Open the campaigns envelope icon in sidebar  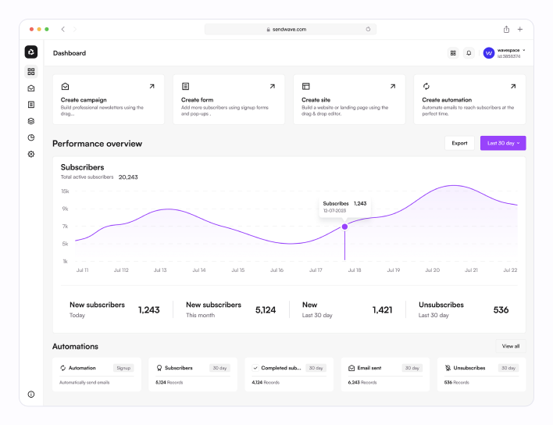tap(31, 88)
